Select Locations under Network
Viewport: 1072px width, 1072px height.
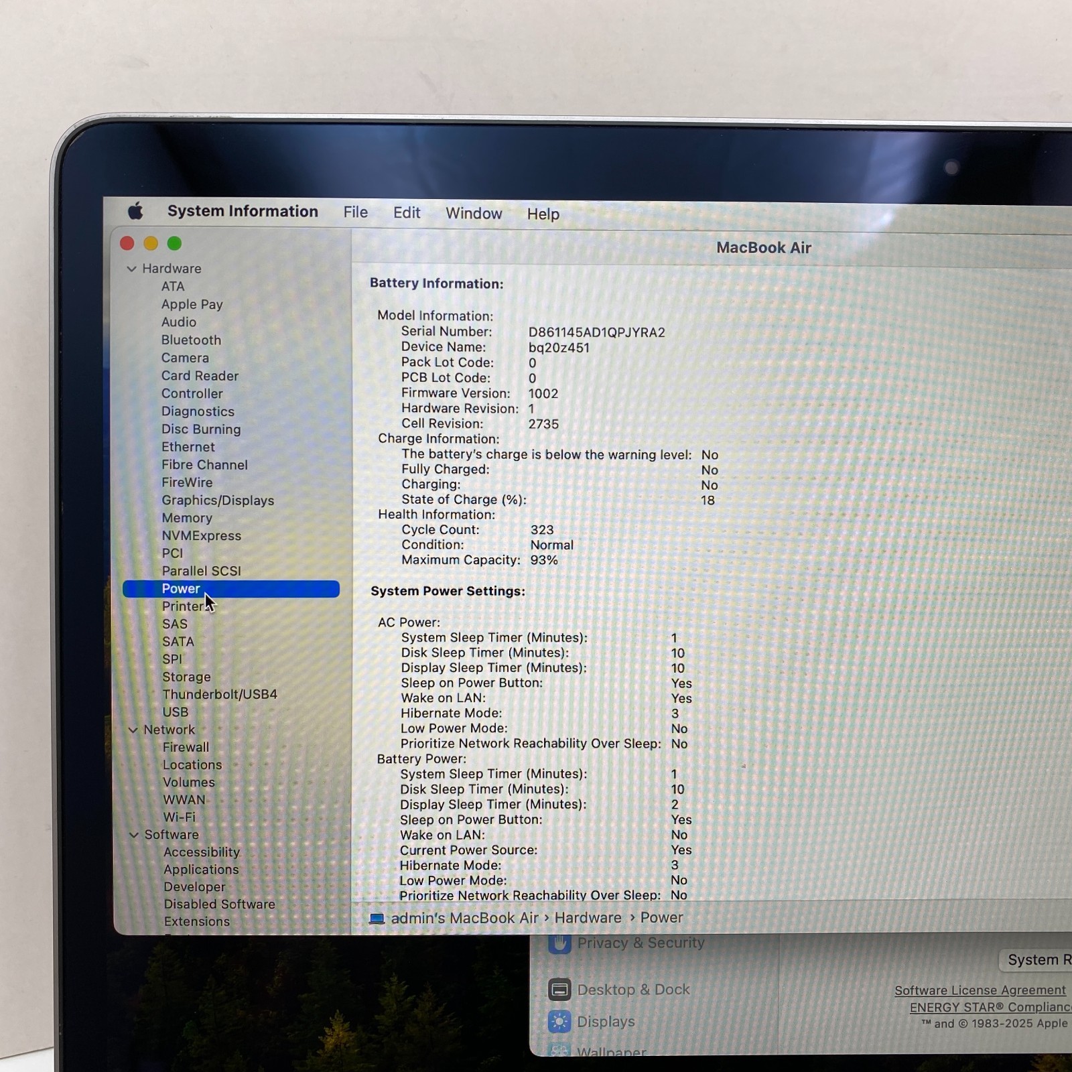click(192, 764)
